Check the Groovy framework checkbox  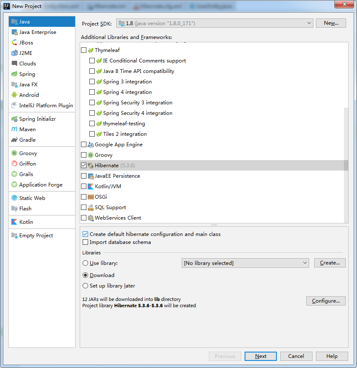(83, 155)
